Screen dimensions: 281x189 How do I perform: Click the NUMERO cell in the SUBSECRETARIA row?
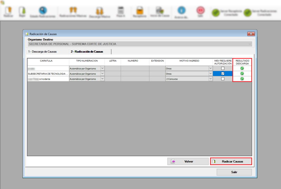(x=135, y=74)
